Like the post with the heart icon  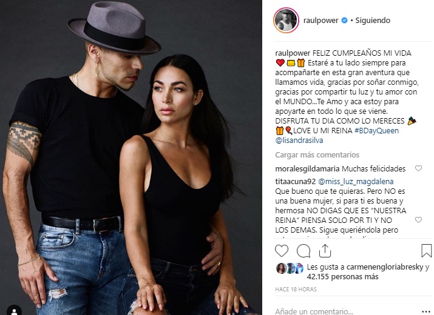point(282,251)
